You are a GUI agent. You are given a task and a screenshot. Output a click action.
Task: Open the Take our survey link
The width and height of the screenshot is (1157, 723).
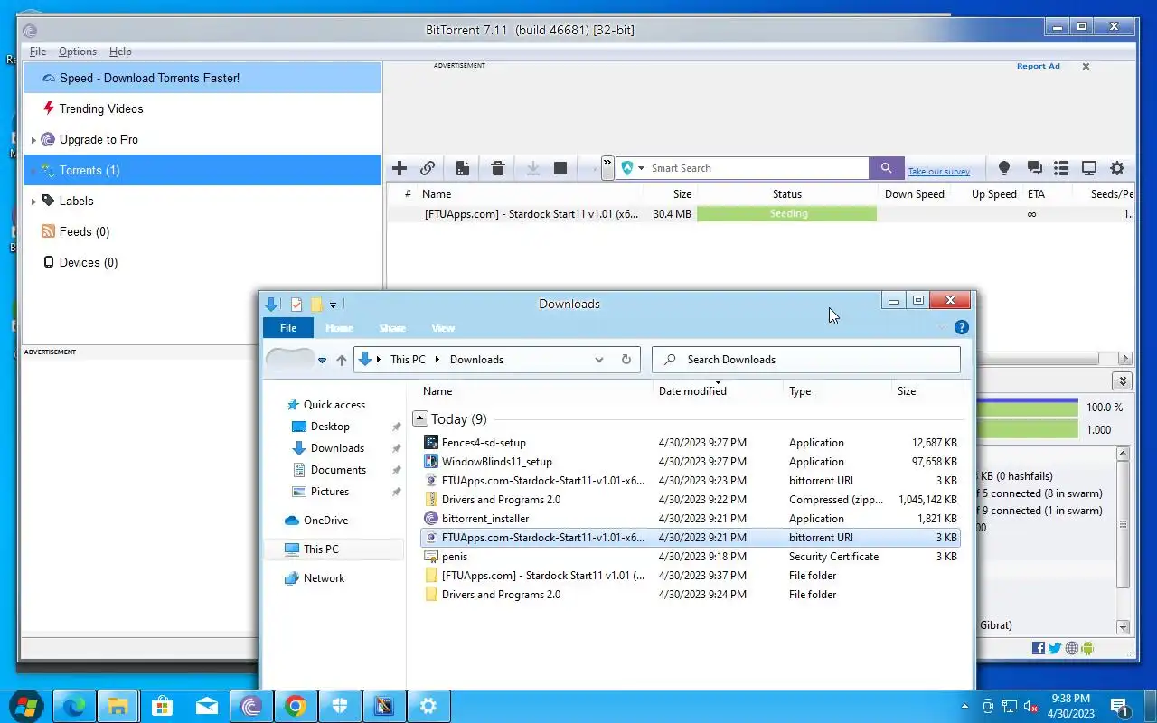pos(939,172)
